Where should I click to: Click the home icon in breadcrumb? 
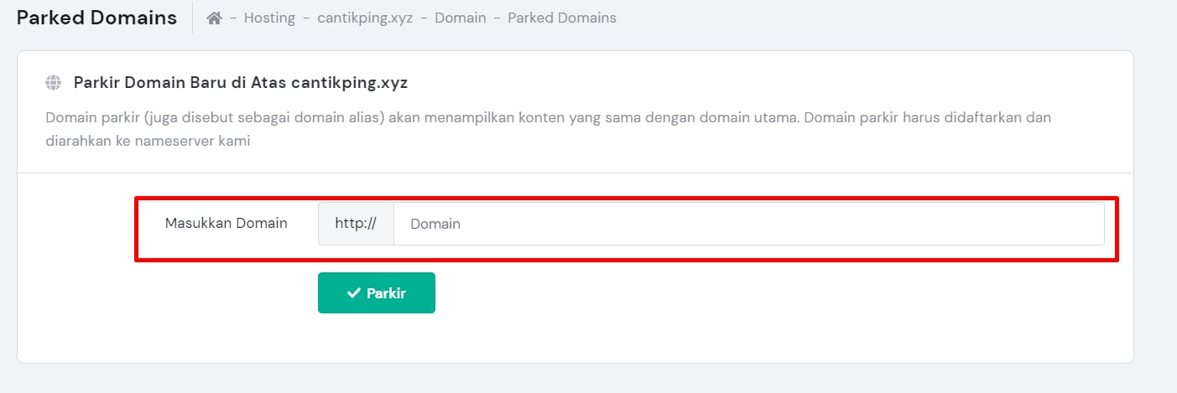(214, 18)
